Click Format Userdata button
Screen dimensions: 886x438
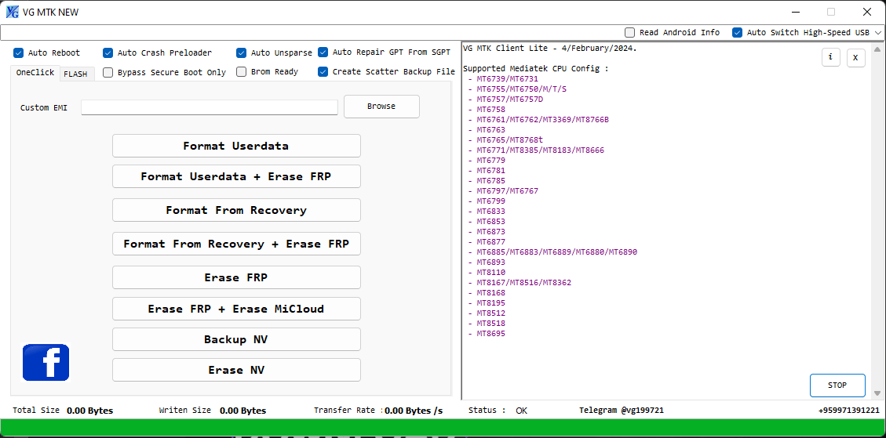[x=236, y=146]
